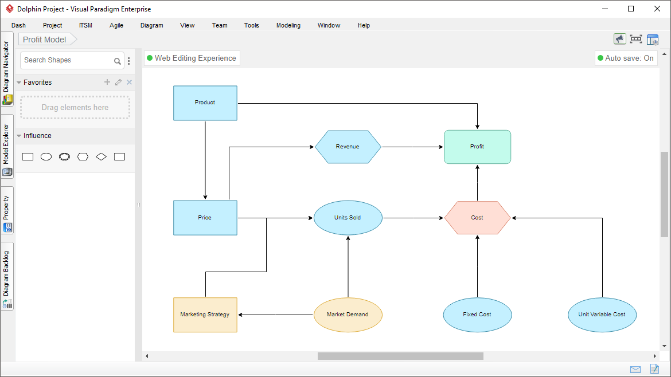Click the Profit Model breadcrumb
This screenshot has height=377, width=671.
click(47, 40)
